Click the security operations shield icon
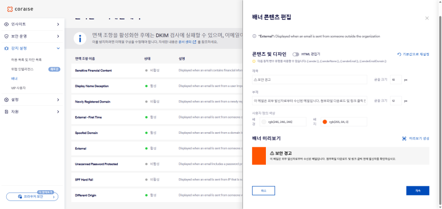442x209 pixels. [x=6, y=36]
